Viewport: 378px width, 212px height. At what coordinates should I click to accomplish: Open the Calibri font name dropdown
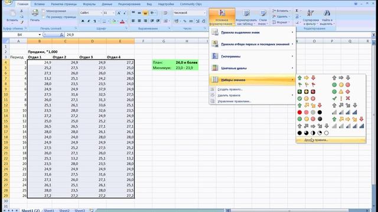[101, 13]
